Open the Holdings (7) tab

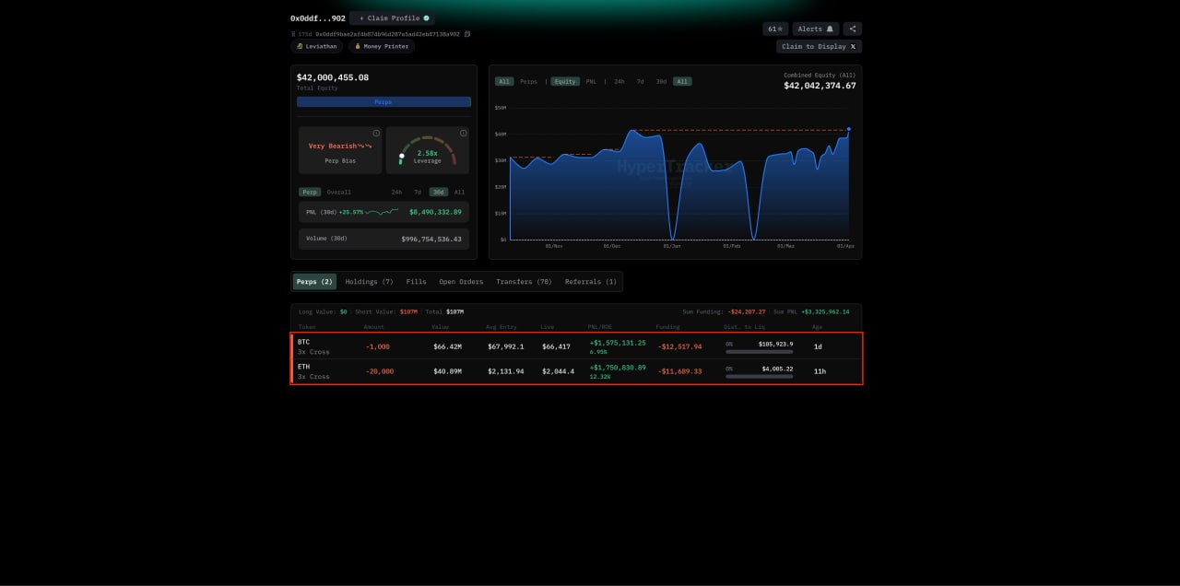pyautogui.click(x=369, y=282)
